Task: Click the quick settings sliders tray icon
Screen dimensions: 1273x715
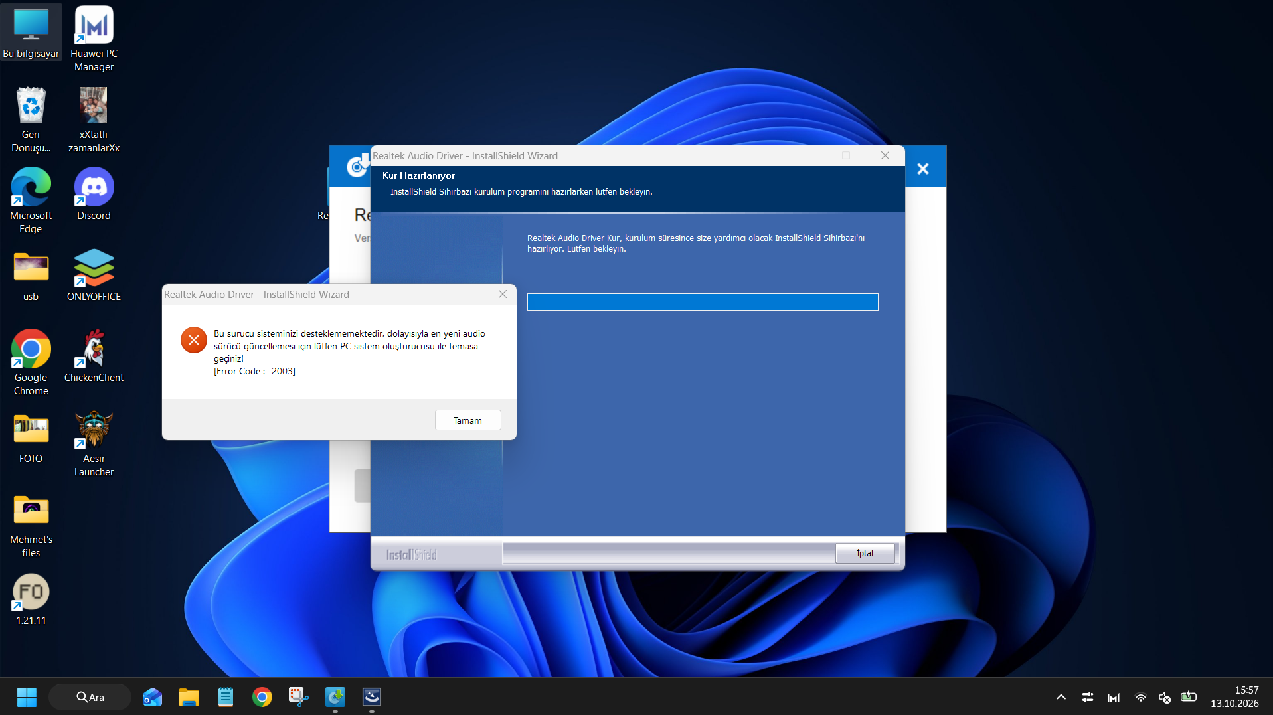Action: click(1088, 697)
